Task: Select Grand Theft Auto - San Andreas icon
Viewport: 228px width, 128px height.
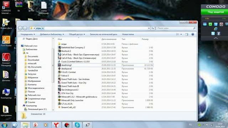Action: (59, 79)
